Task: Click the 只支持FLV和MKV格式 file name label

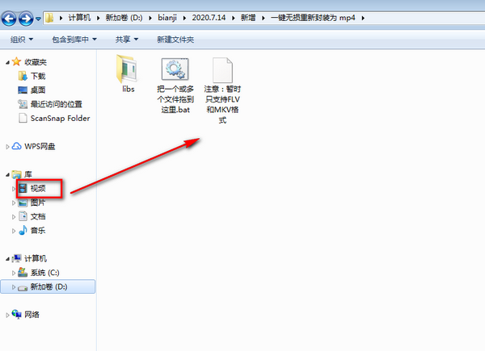Action: point(222,104)
